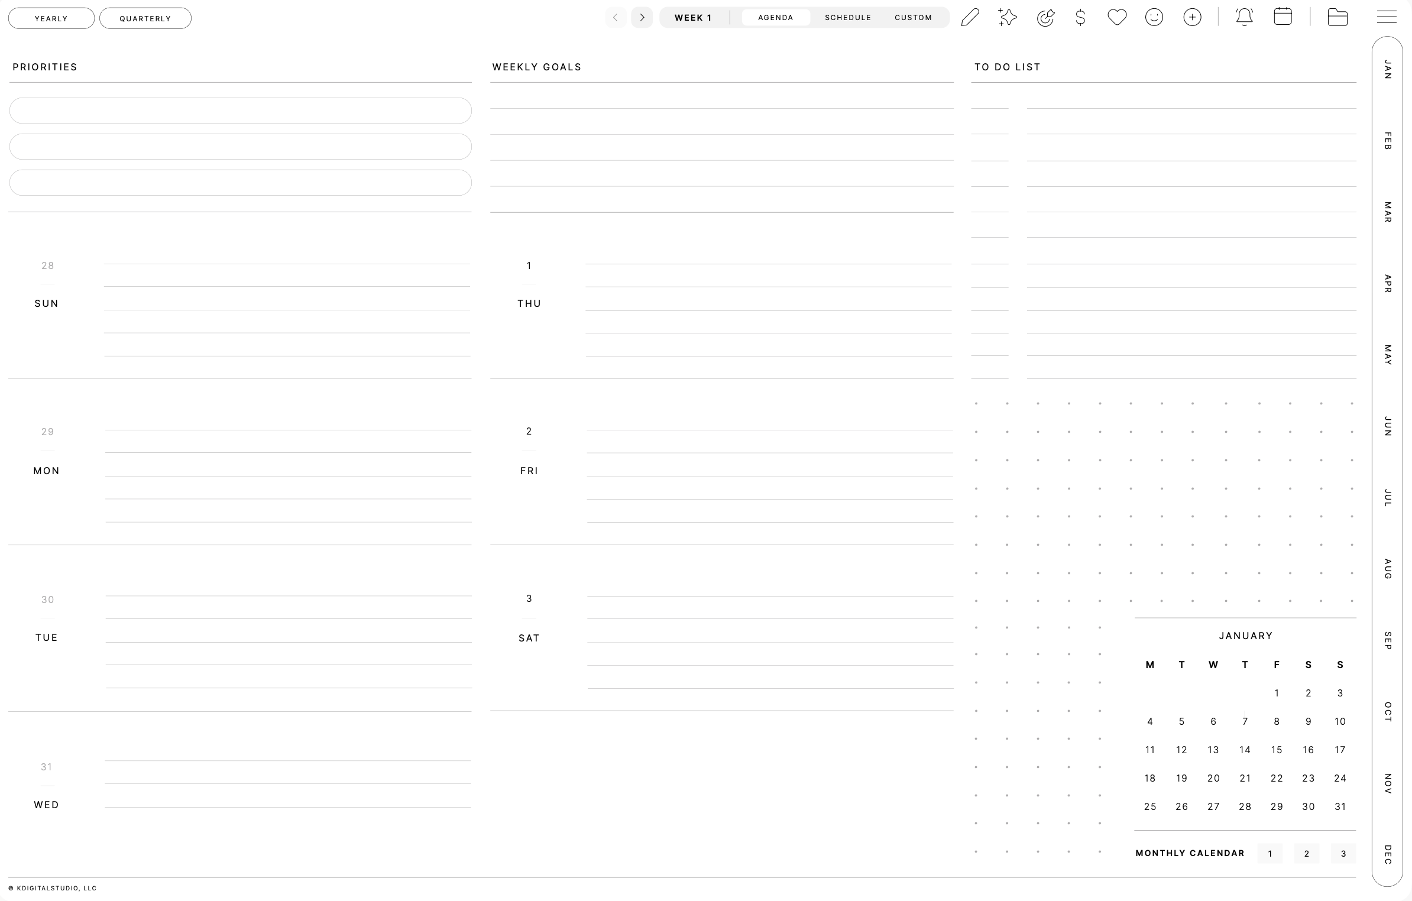Select the first Priorities input box
1412x901 pixels.
coord(240,111)
